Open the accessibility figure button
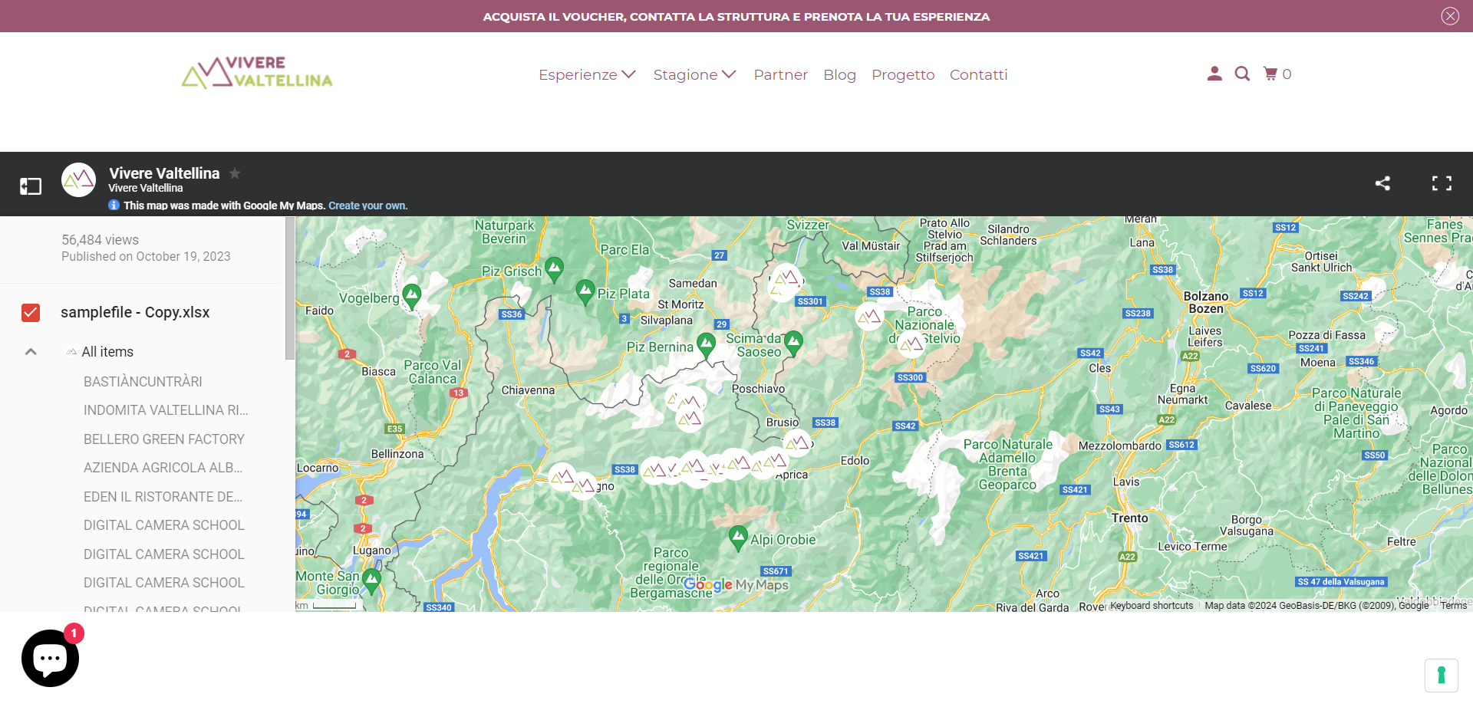 click(1442, 675)
